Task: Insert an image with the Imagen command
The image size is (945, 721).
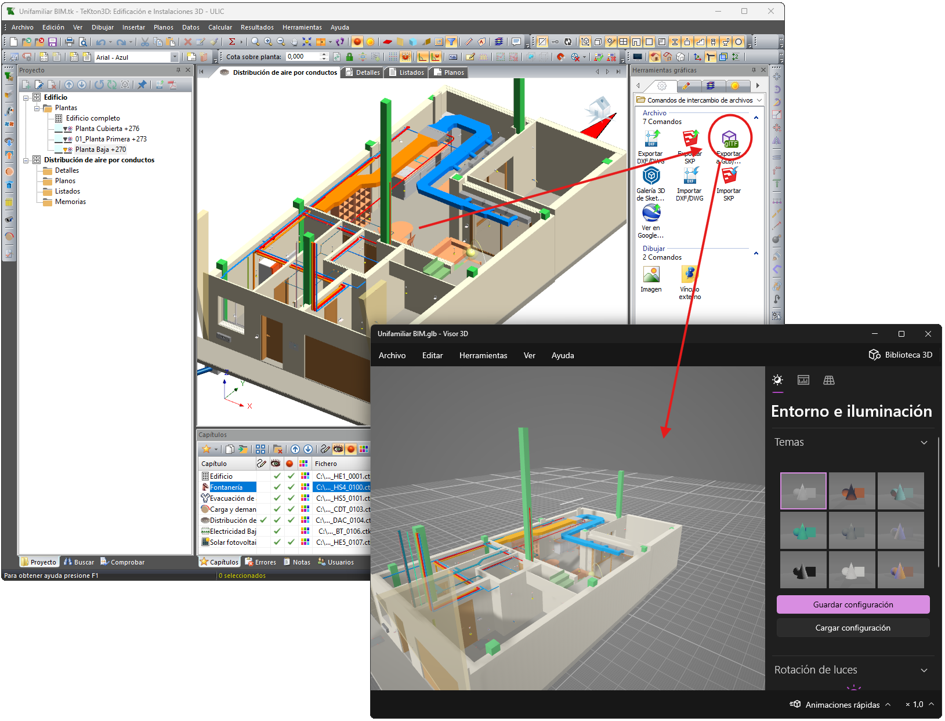Action: (651, 275)
